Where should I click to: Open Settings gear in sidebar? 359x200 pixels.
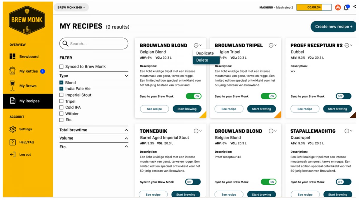13,129
